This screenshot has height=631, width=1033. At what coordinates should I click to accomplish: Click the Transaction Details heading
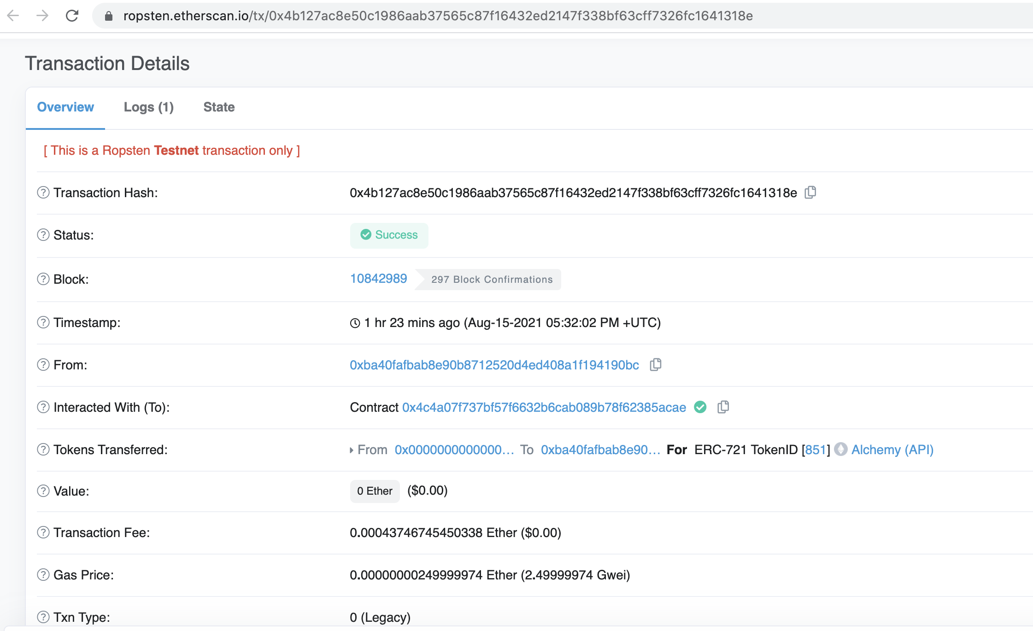tap(107, 64)
